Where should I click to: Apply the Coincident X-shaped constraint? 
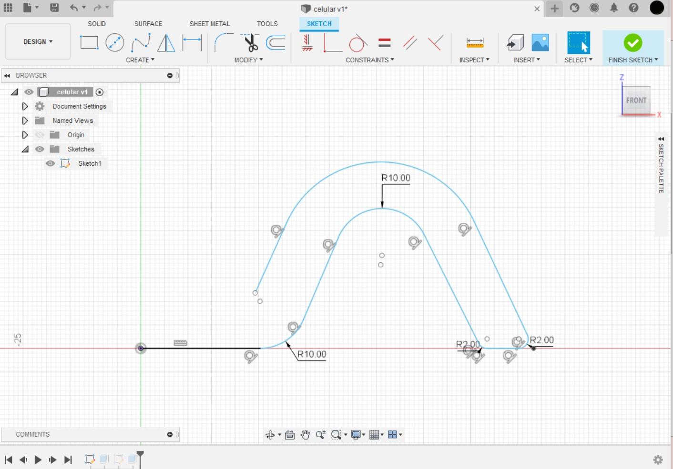point(435,43)
